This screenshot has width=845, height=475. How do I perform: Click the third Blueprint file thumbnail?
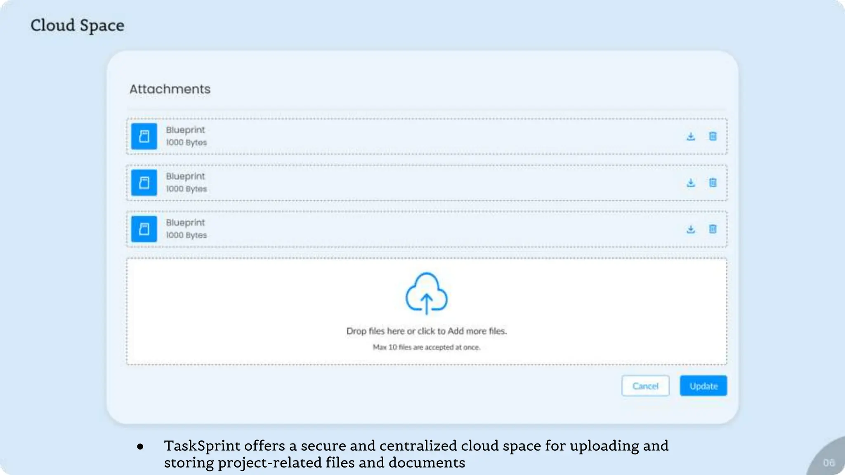pyautogui.click(x=144, y=229)
